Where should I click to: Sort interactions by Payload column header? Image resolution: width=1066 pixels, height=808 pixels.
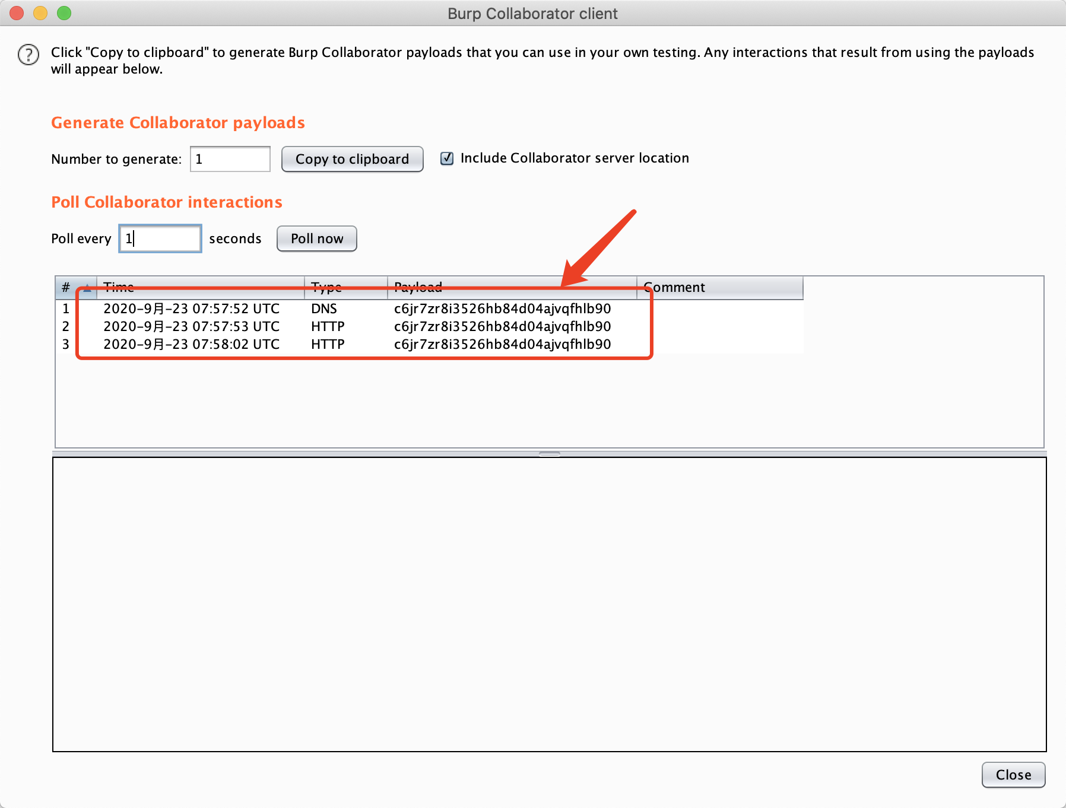pyautogui.click(x=512, y=288)
